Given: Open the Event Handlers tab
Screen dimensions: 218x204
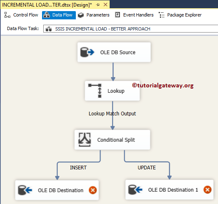Looking at the screenshot, I should coord(134,15).
